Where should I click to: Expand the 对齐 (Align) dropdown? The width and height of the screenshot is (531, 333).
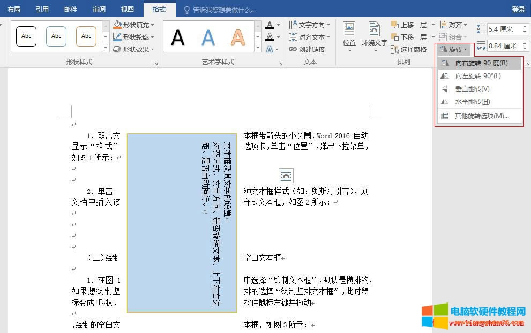455,24
